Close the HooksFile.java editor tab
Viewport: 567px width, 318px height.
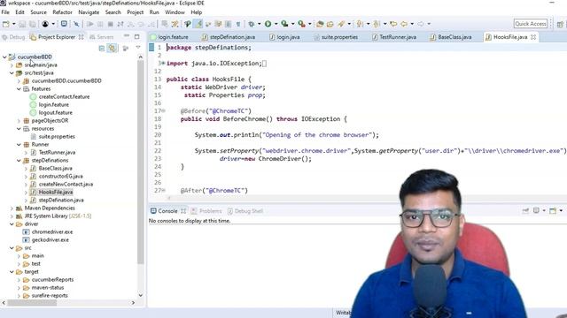click(x=533, y=37)
